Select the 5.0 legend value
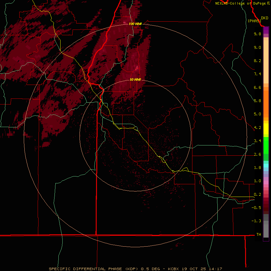Screen dimensions: 271x271 click(257, 114)
